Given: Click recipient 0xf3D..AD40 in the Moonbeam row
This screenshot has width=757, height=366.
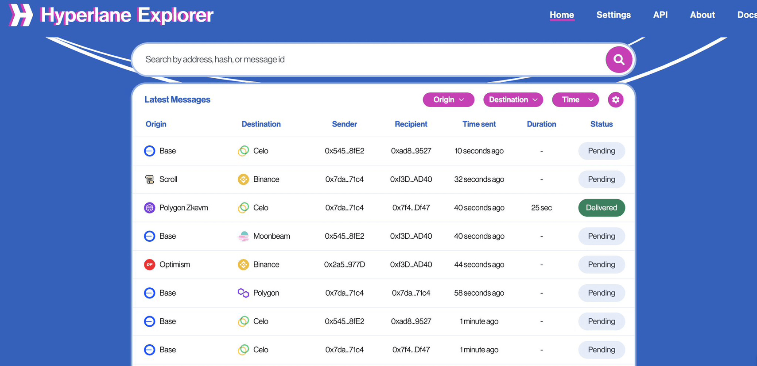Looking at the screenshot, I should tap(411, 236).
